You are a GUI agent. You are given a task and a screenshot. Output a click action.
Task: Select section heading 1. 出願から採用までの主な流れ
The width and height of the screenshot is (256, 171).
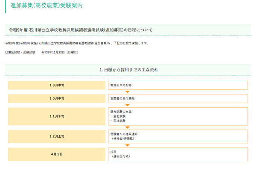129,70
